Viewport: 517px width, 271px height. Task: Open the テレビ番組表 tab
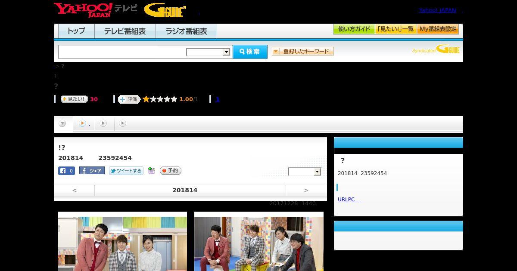[x=125, y=31]
